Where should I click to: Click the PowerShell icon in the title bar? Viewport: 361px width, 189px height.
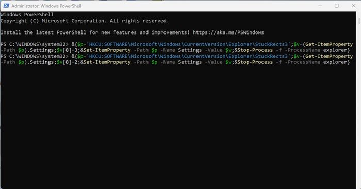tap(6, 6)
